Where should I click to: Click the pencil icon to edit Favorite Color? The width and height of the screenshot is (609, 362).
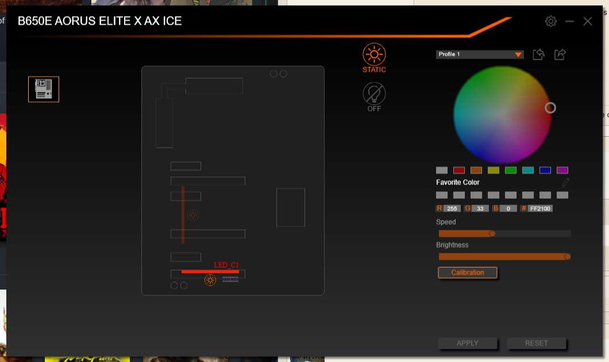tap(565, 182)
